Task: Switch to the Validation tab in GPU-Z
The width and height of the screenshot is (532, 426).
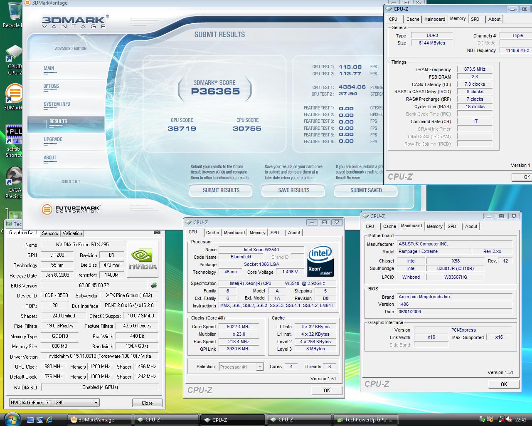Action: (x=72, y=233)
